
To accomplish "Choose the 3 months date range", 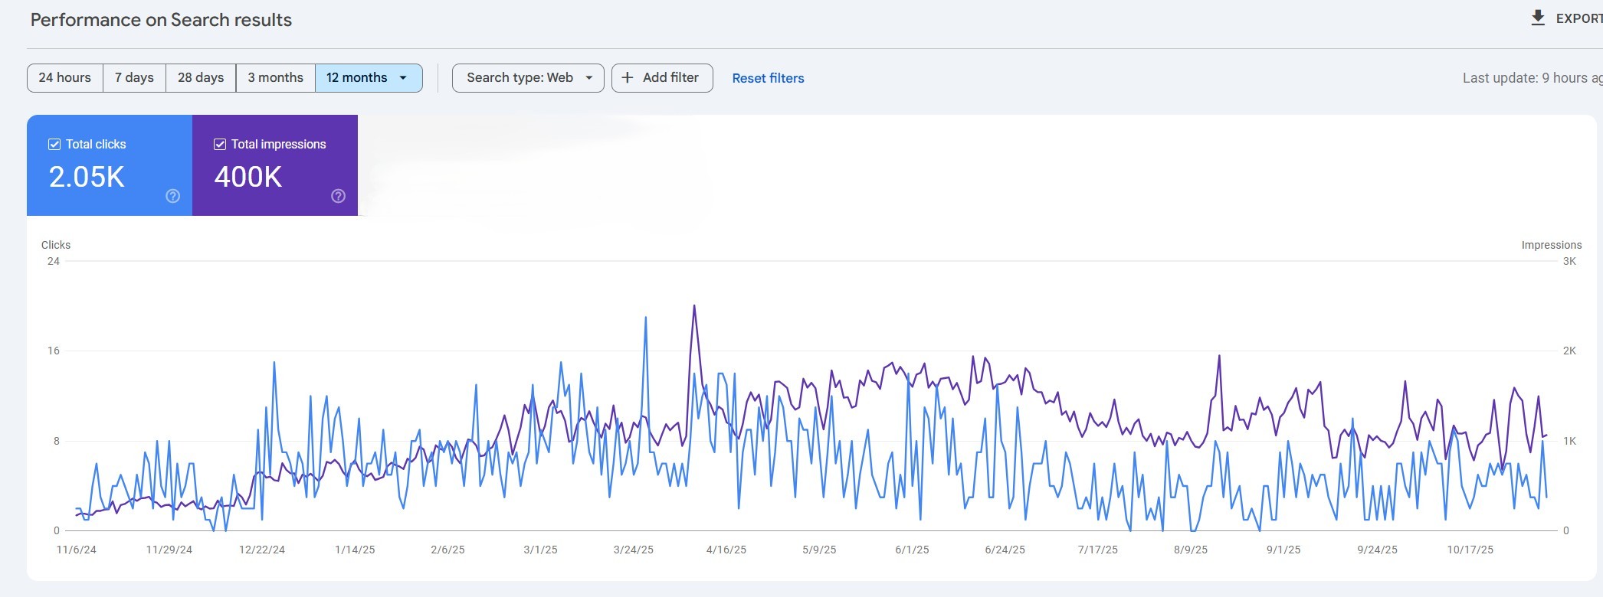I will point(275,78).
